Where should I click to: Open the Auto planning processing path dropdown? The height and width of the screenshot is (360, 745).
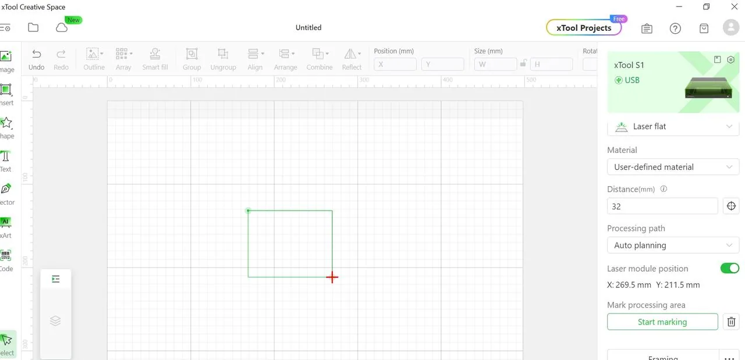(x=673, y=245)
